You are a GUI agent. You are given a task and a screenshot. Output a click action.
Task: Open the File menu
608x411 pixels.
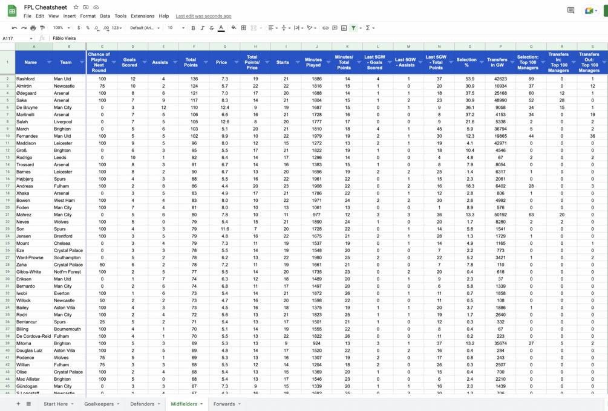tap(27, 16)
